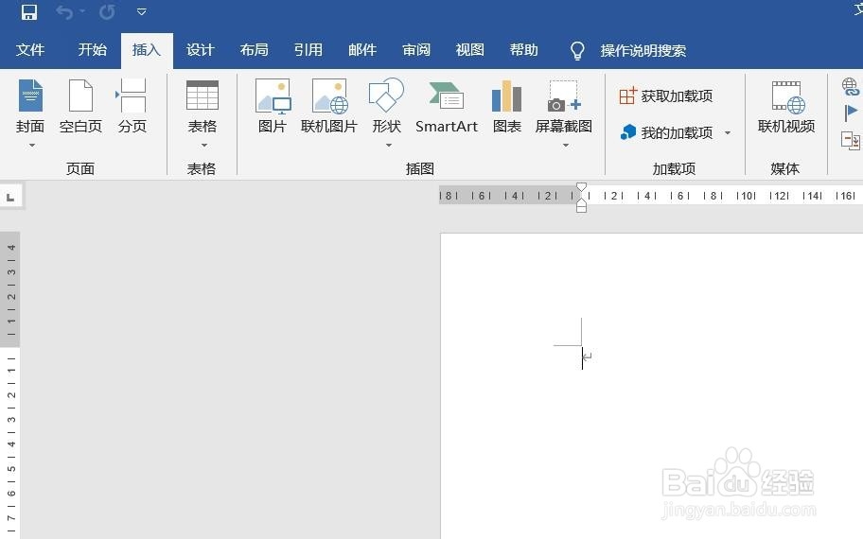Click the tab selector at ruler corner
The width and height of the screenshot is (863, 539).
point(10,197)
